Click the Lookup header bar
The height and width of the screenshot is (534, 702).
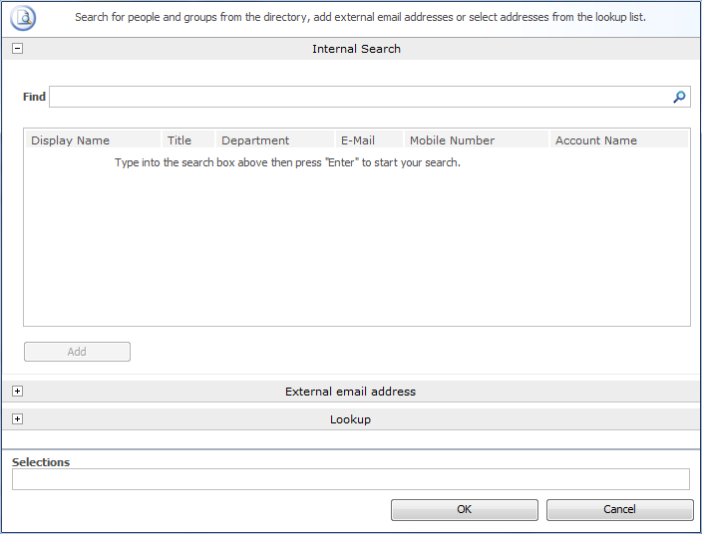point(350,419)
